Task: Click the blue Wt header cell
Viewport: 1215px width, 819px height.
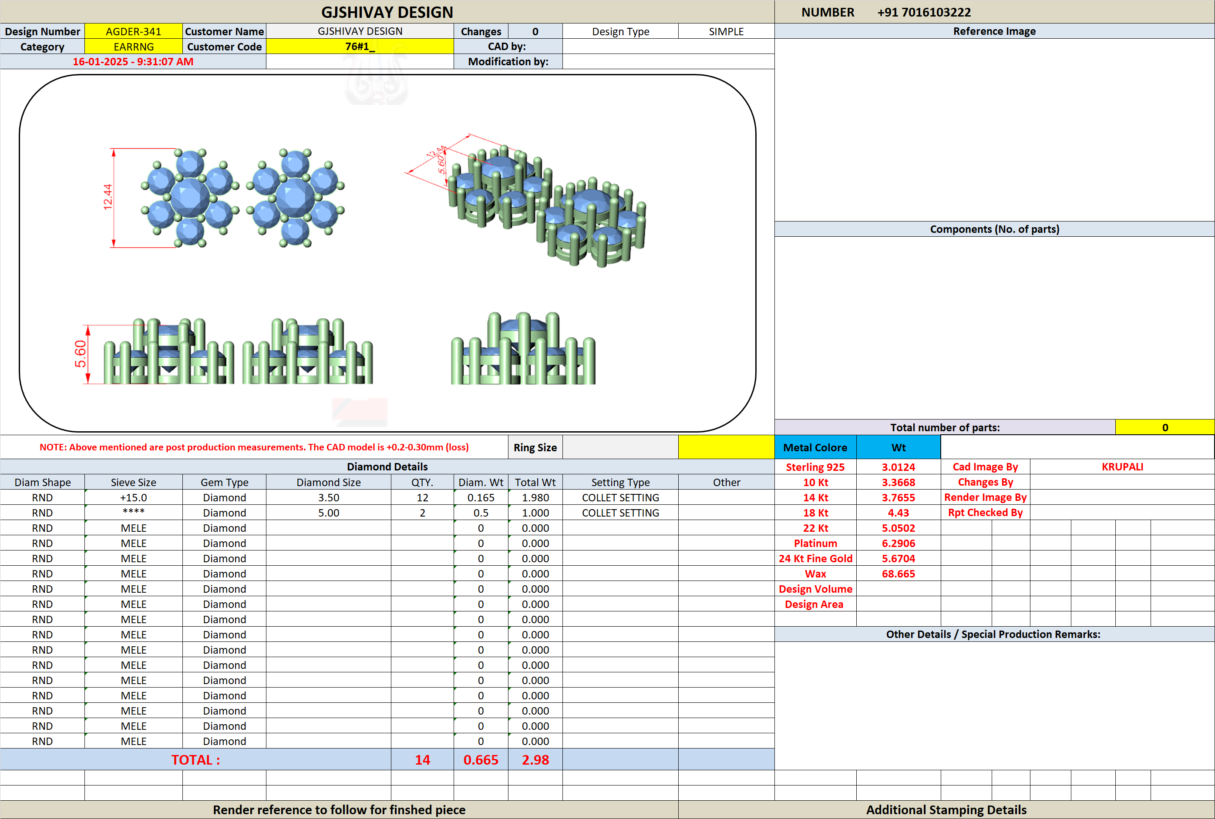Action: [x=899, y=447]
